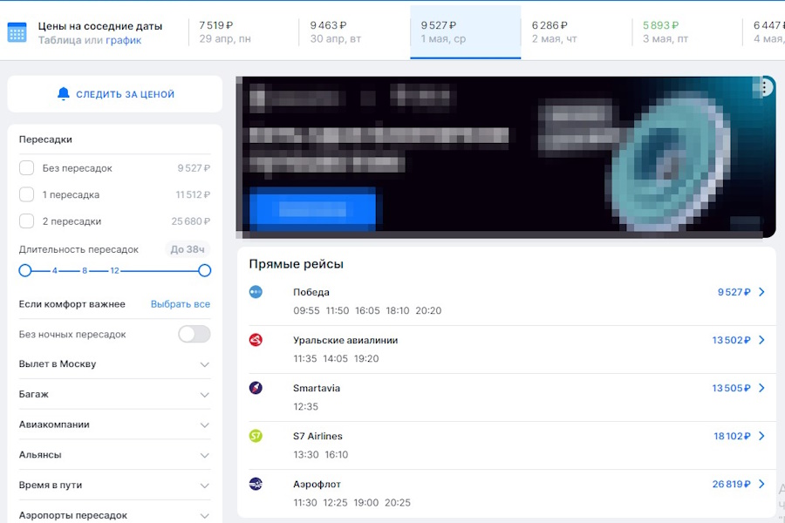Screen dimensions: 785x523
Task: Click the Аэрофлот airline logo
Action: click(x=256, y=484)
